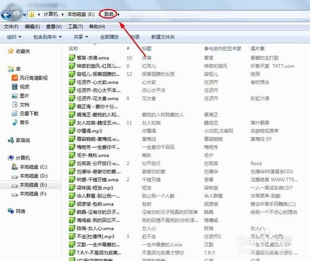The width and height of the screenshot is (310, 261).
Task: Click the file icon of 林姗-千错万错.wma
Action: pyautogui.click(x=72, y=179)
